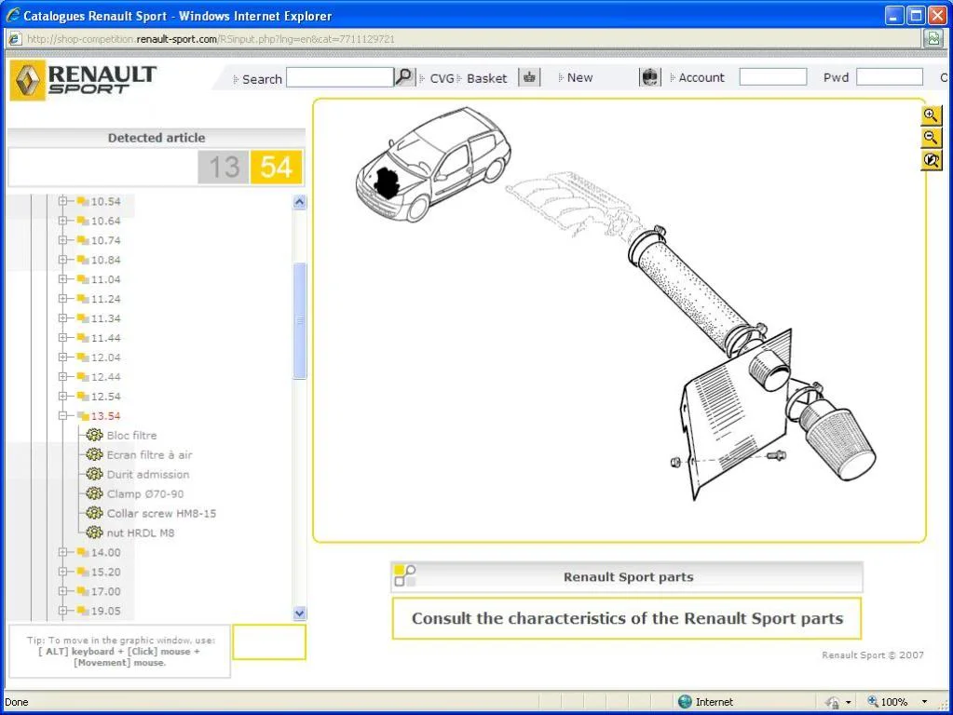The height and width of the screenshot is (715, 953).
Task: Expand the 12.54 tree node
Action: 62,396
